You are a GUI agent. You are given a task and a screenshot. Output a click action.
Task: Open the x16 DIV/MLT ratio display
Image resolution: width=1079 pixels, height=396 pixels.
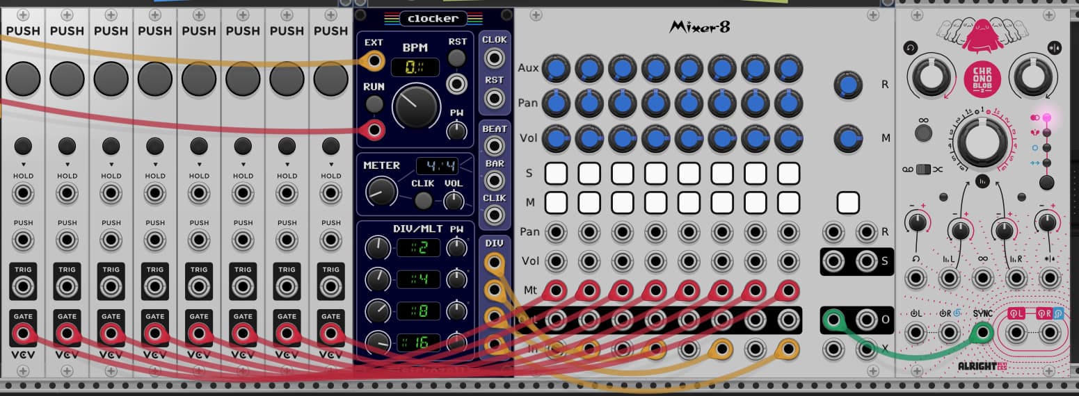[x=418, y=342]
